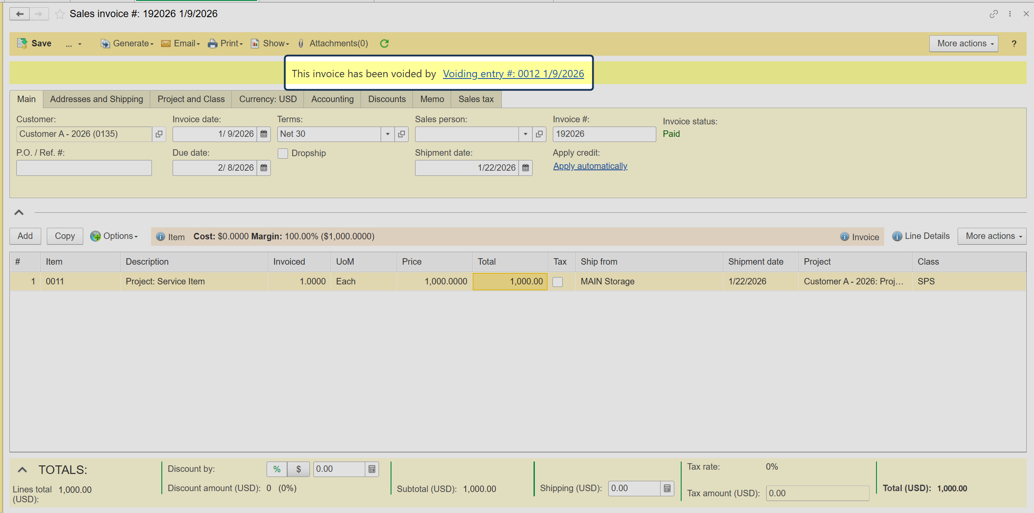This screenshot has height=513, width=1034.
Task: Toggle the Dropship checkbox
Action: click(x=283, y=154)
